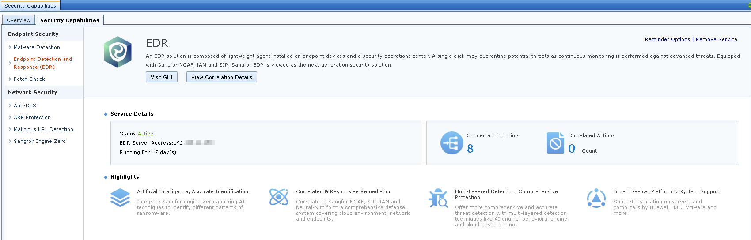
Task: Expand the Patch Check chevron
Action: 10,79
